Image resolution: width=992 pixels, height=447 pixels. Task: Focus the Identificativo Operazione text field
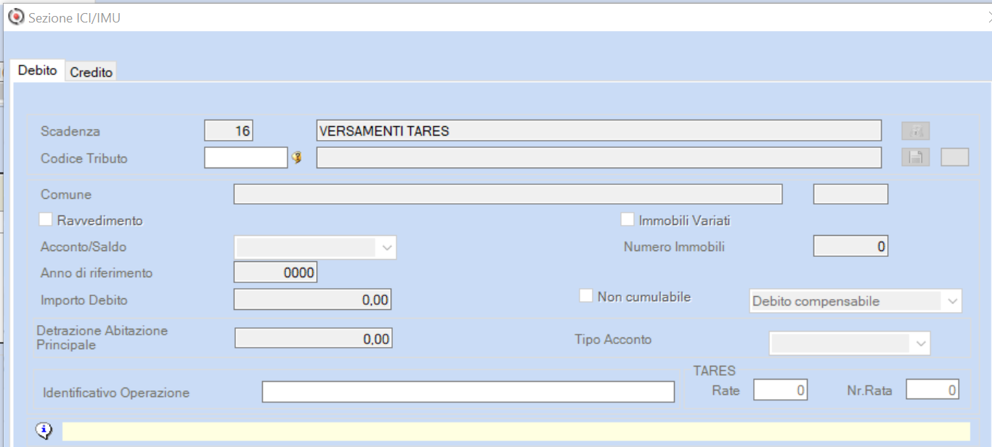468,392
